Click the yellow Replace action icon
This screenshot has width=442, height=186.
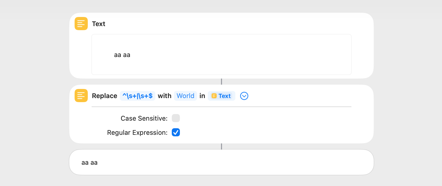[81, 96]
